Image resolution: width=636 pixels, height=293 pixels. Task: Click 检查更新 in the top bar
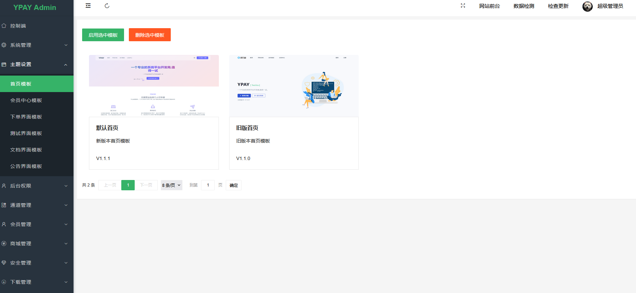click(558, 6)
